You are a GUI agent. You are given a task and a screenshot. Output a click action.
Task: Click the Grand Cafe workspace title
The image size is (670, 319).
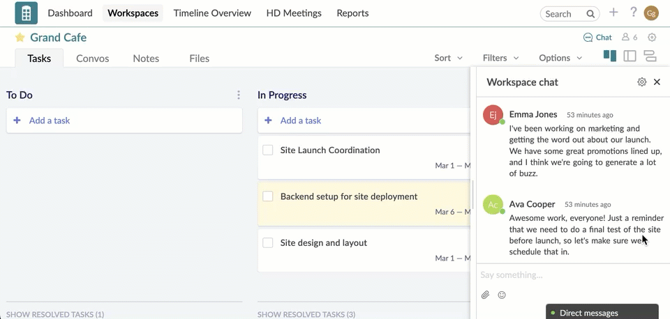click(59, 38)
